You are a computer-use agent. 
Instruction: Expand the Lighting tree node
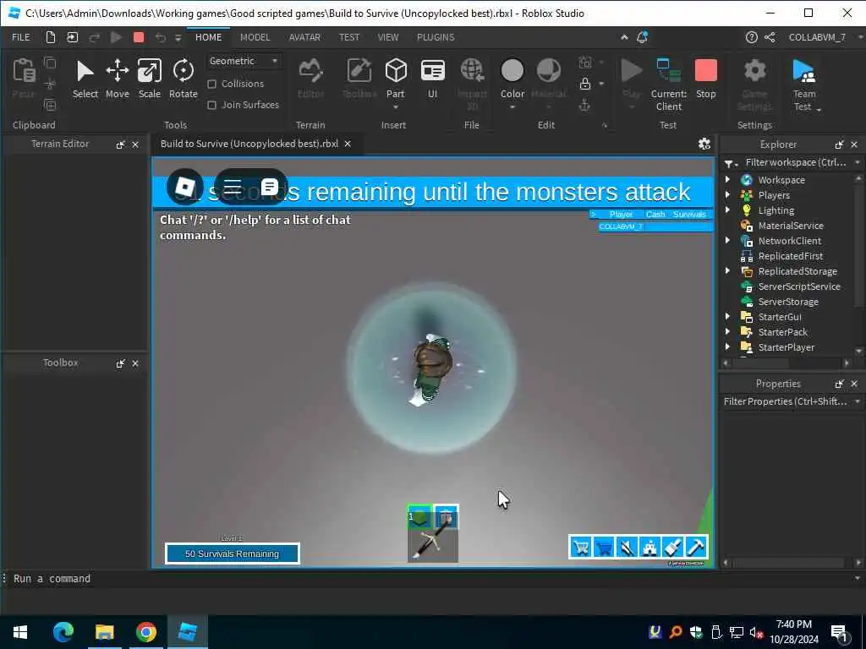point(727,210)
